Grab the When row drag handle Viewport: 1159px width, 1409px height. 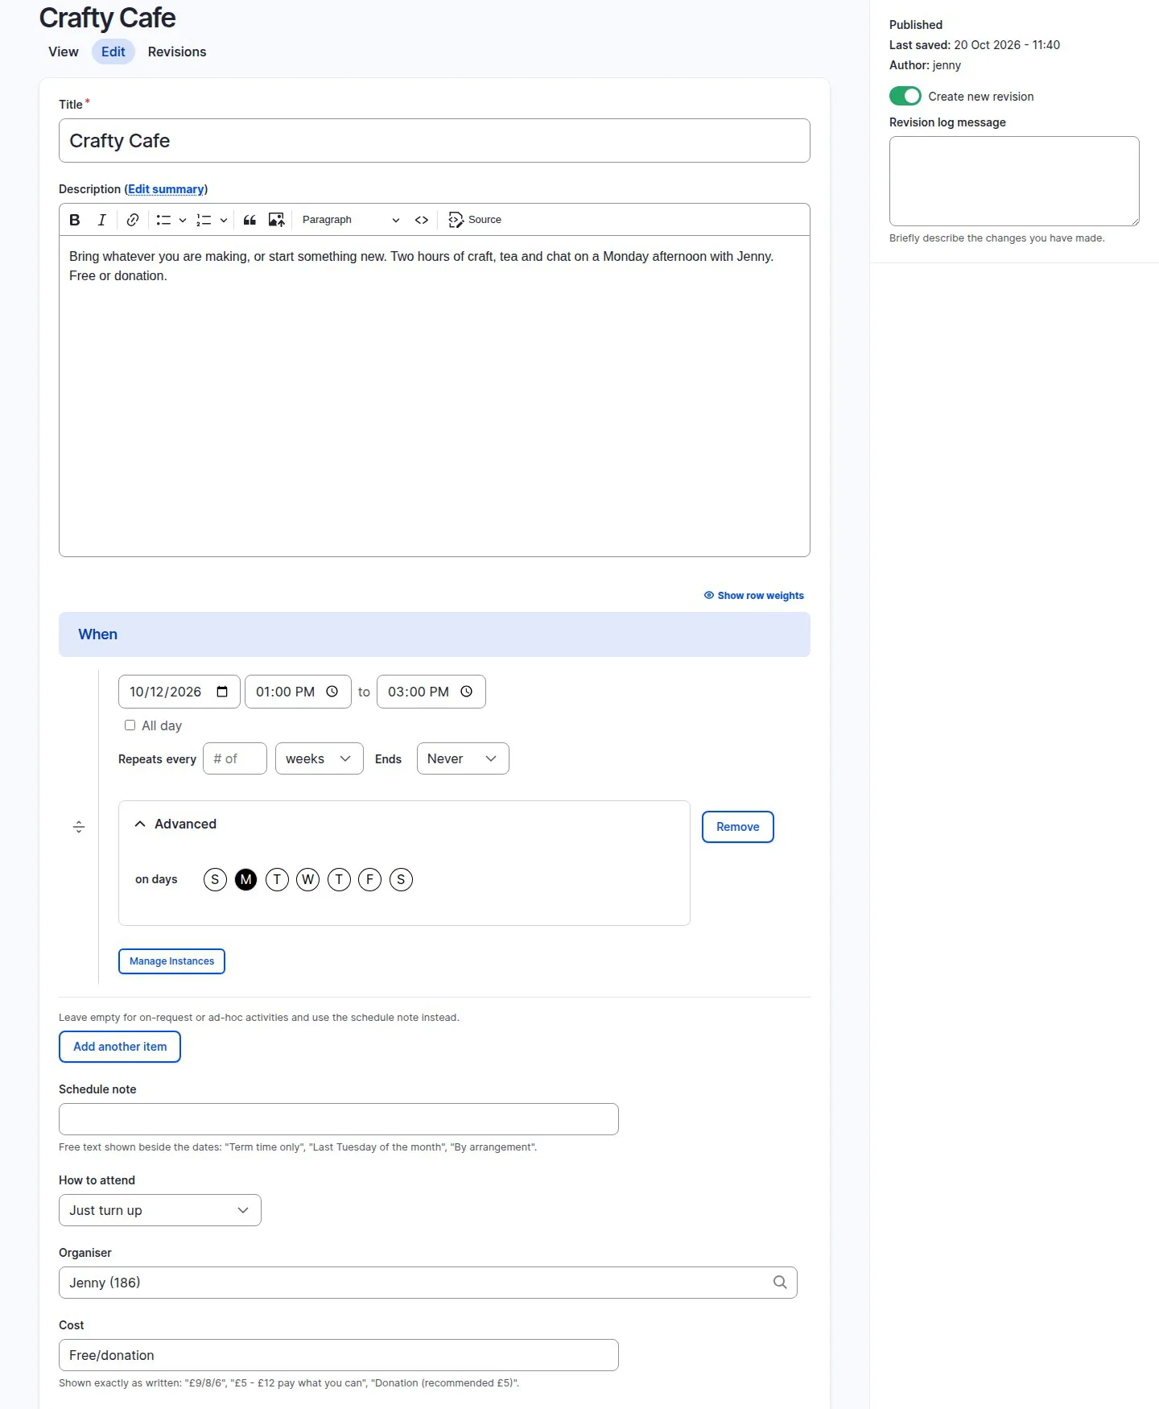(x=79, y=827)
